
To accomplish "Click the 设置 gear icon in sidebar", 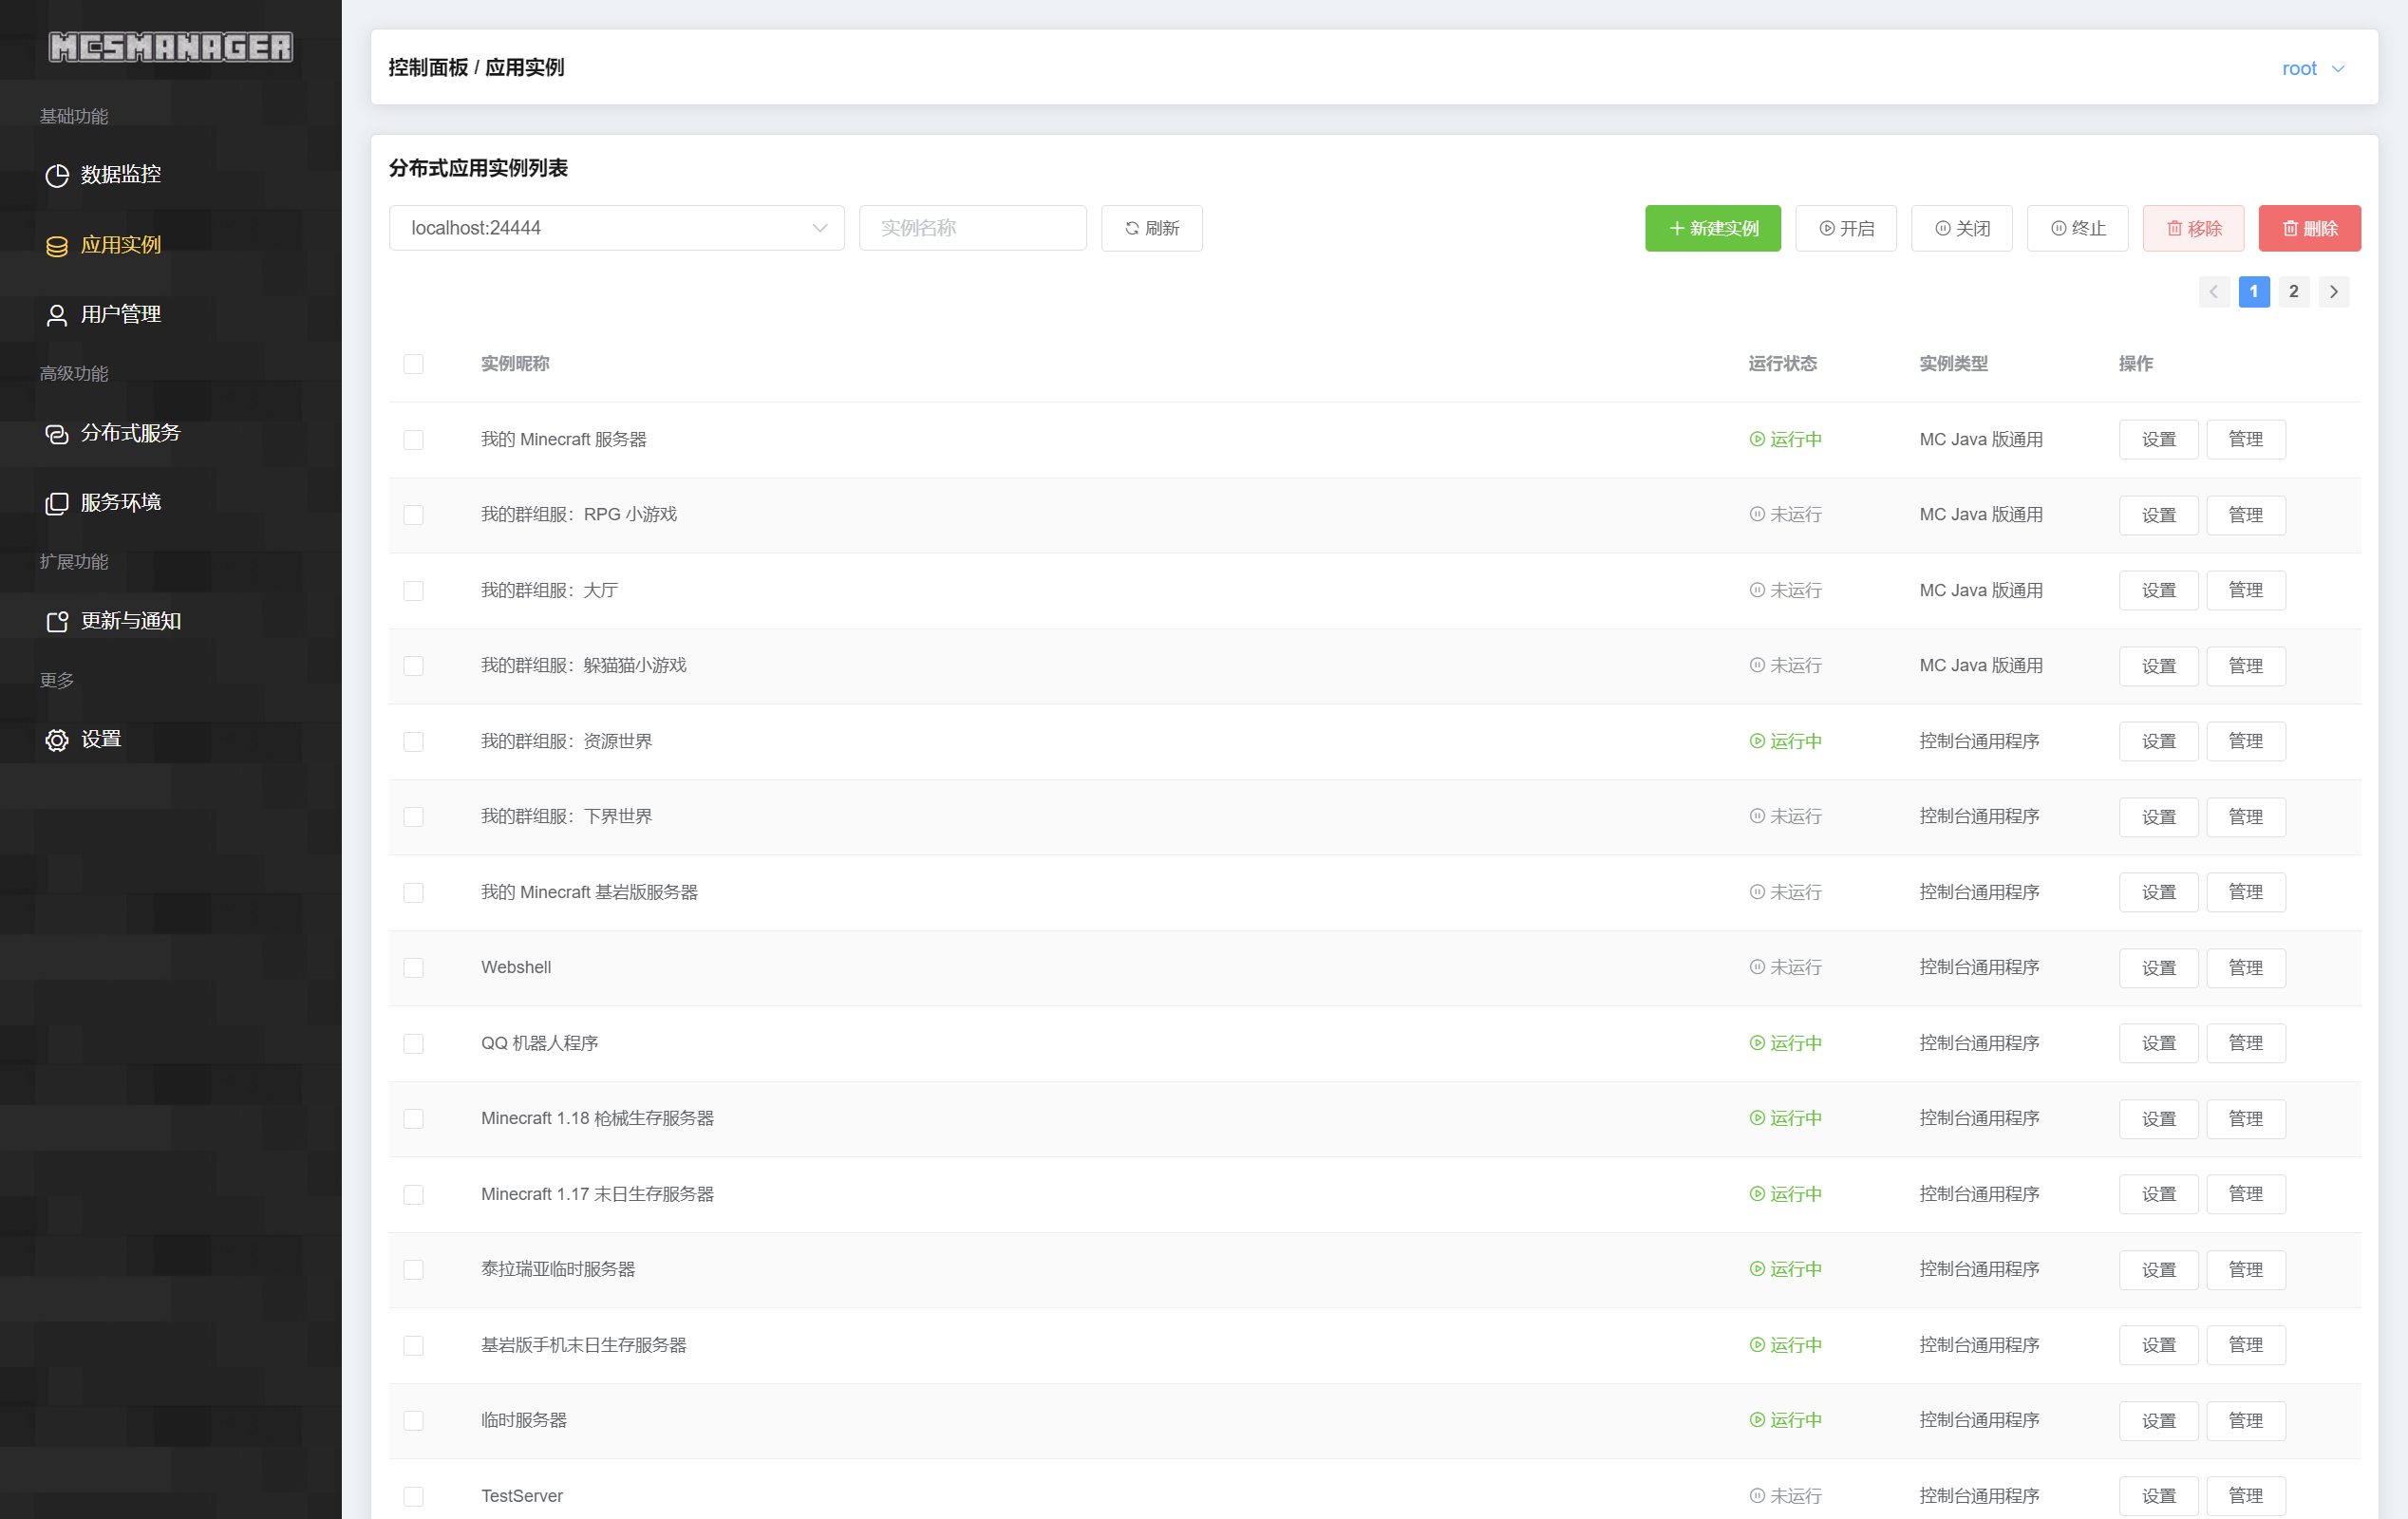I will (x=57, y=740).
